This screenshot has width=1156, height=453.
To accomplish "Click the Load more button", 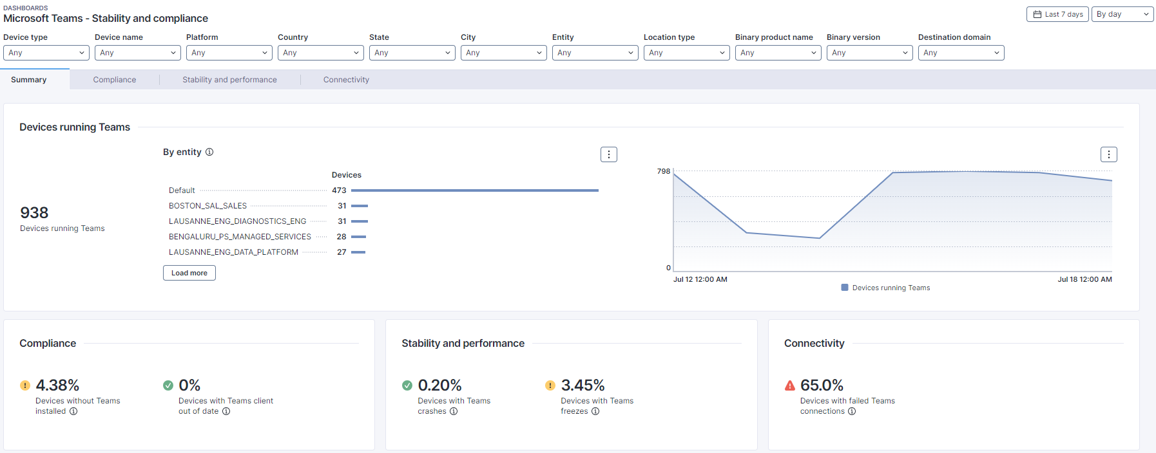I will tap(189, 273).
